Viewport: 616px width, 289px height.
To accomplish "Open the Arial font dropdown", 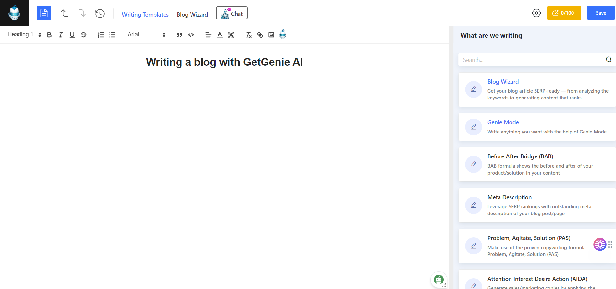I will pyautogui.click(x=146, y=35).
